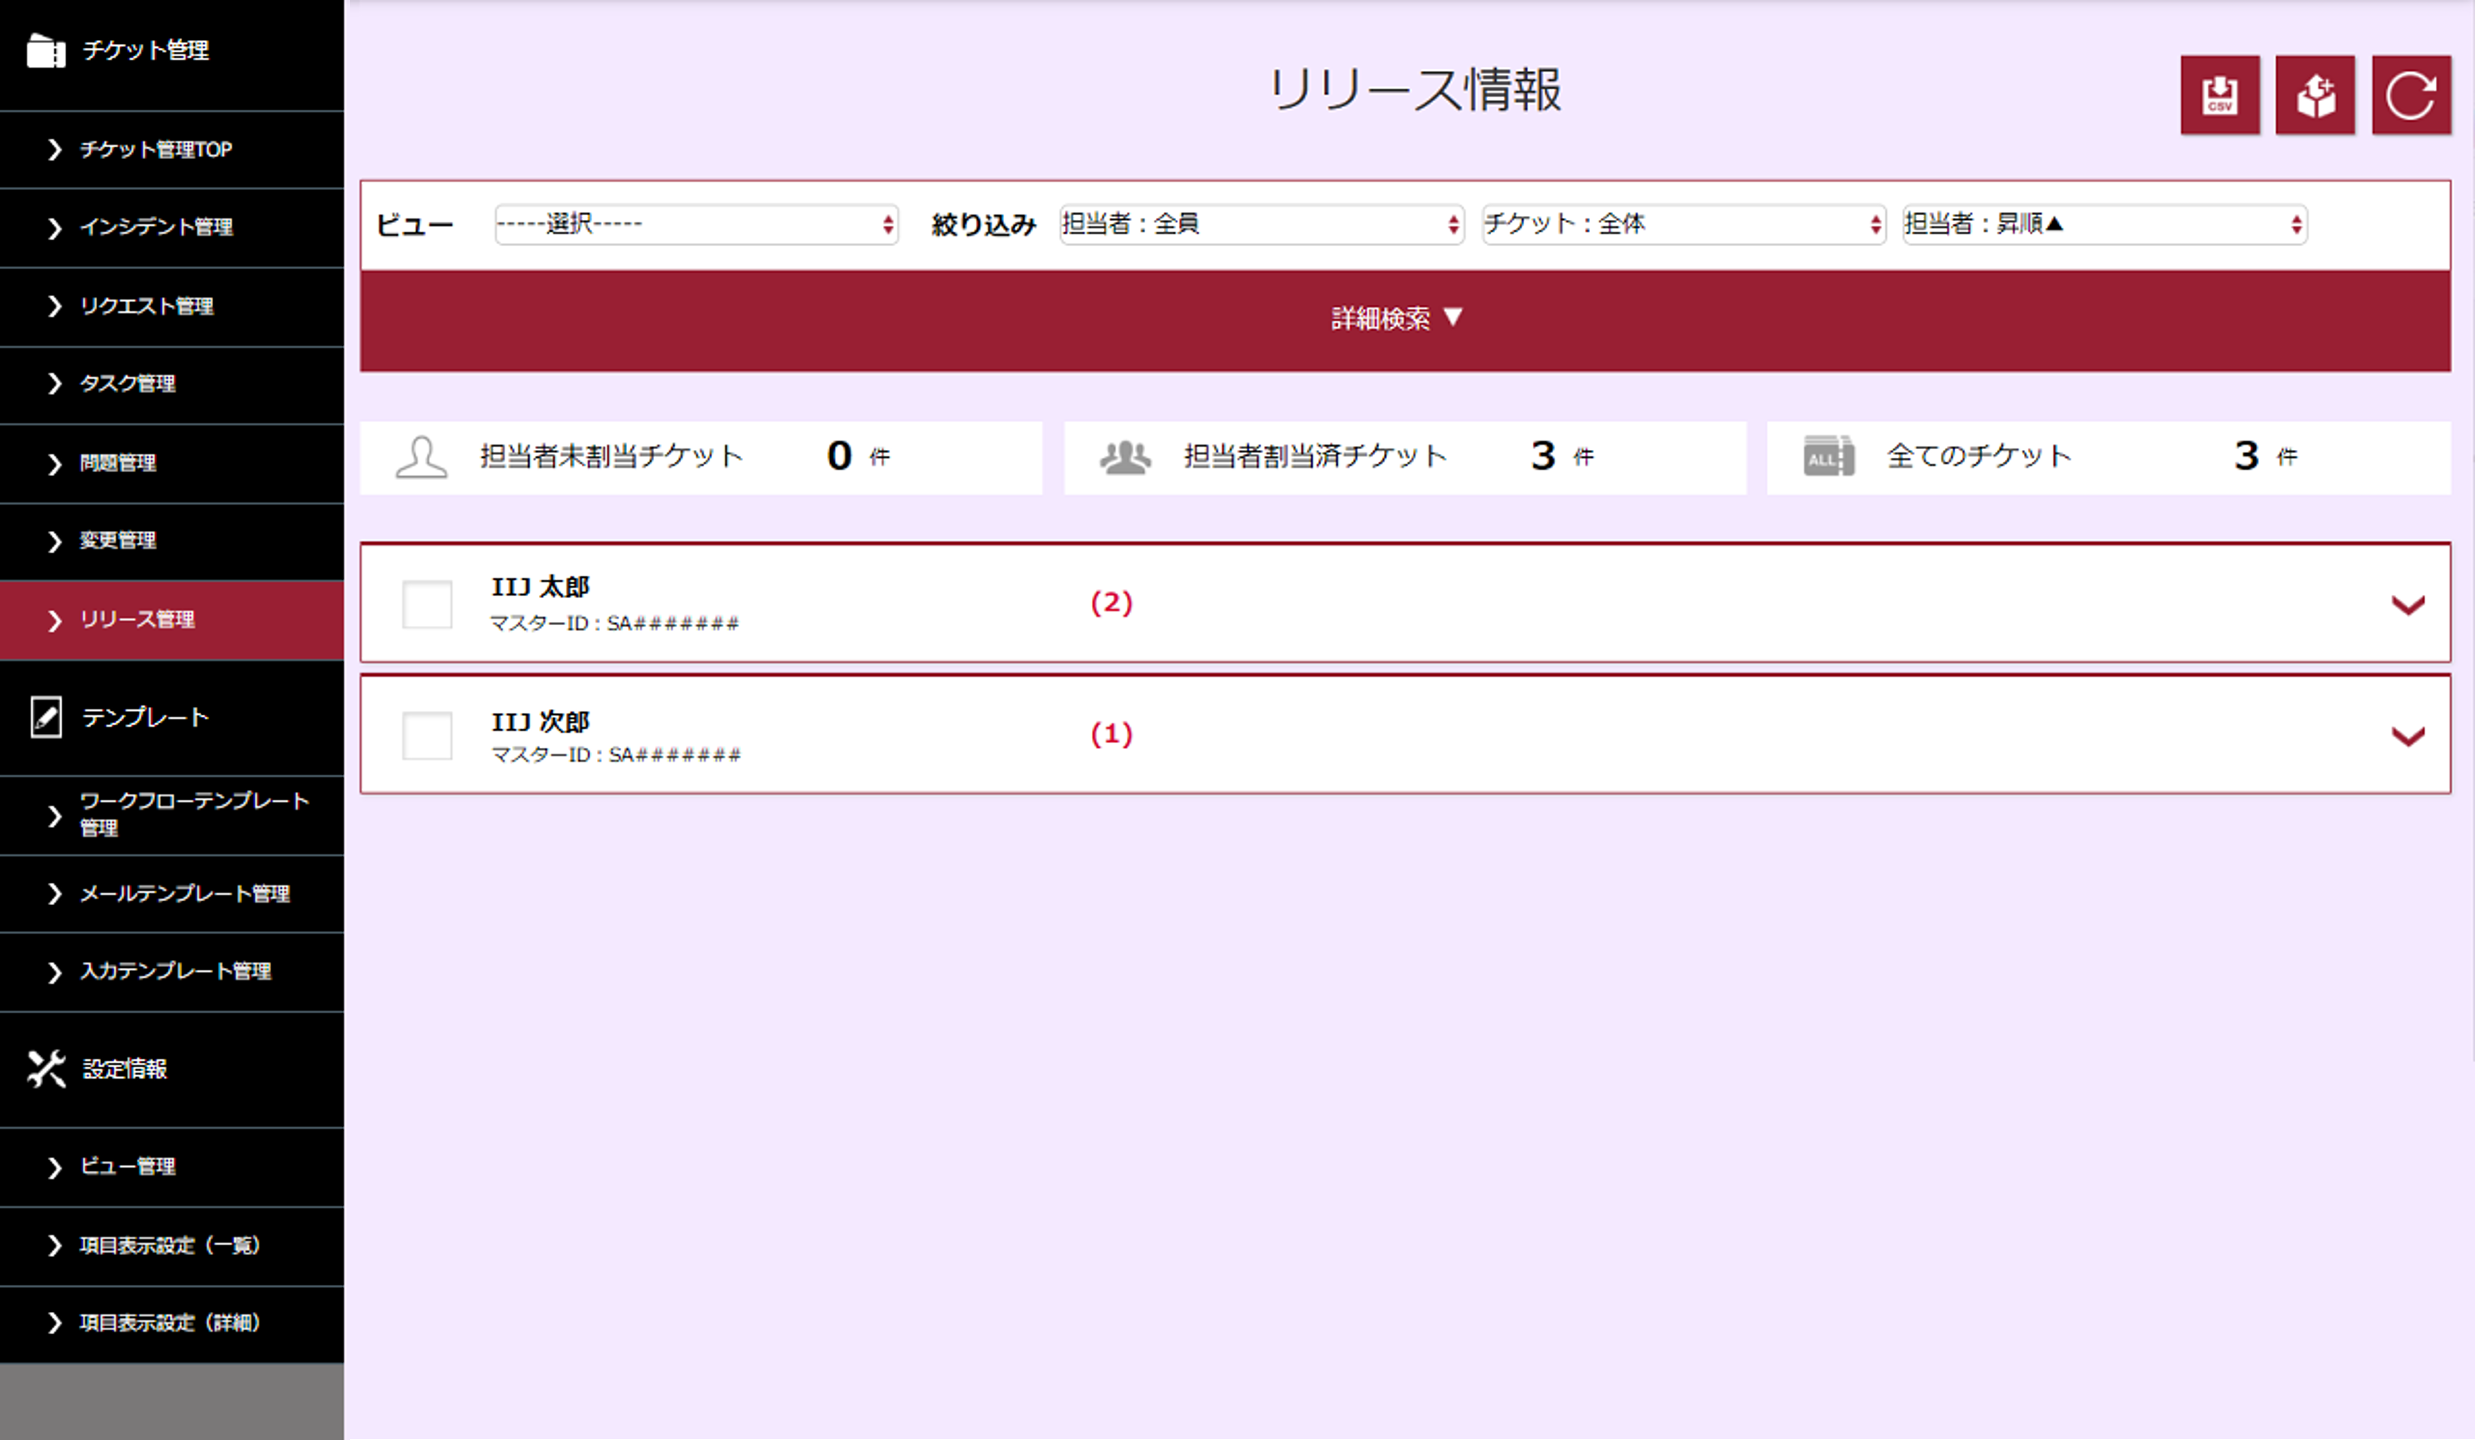This screenshot has width=2475, height=1440.
Task: Click the 担当者割当済チケット summary card
Action: [x=1405, y=458]
